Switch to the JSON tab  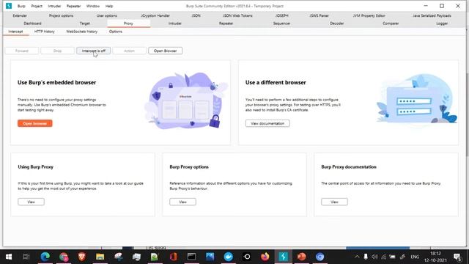(x=196, y=15)
